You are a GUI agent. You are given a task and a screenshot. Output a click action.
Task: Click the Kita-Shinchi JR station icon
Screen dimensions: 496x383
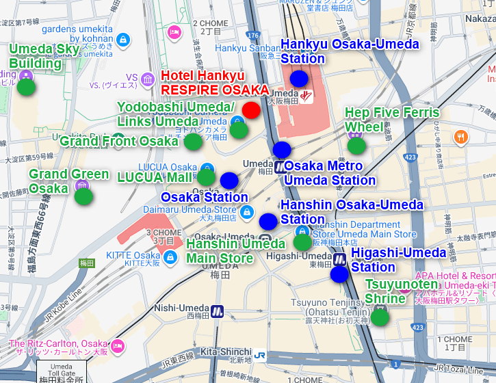pyautogui.click(x=259, y=356)
